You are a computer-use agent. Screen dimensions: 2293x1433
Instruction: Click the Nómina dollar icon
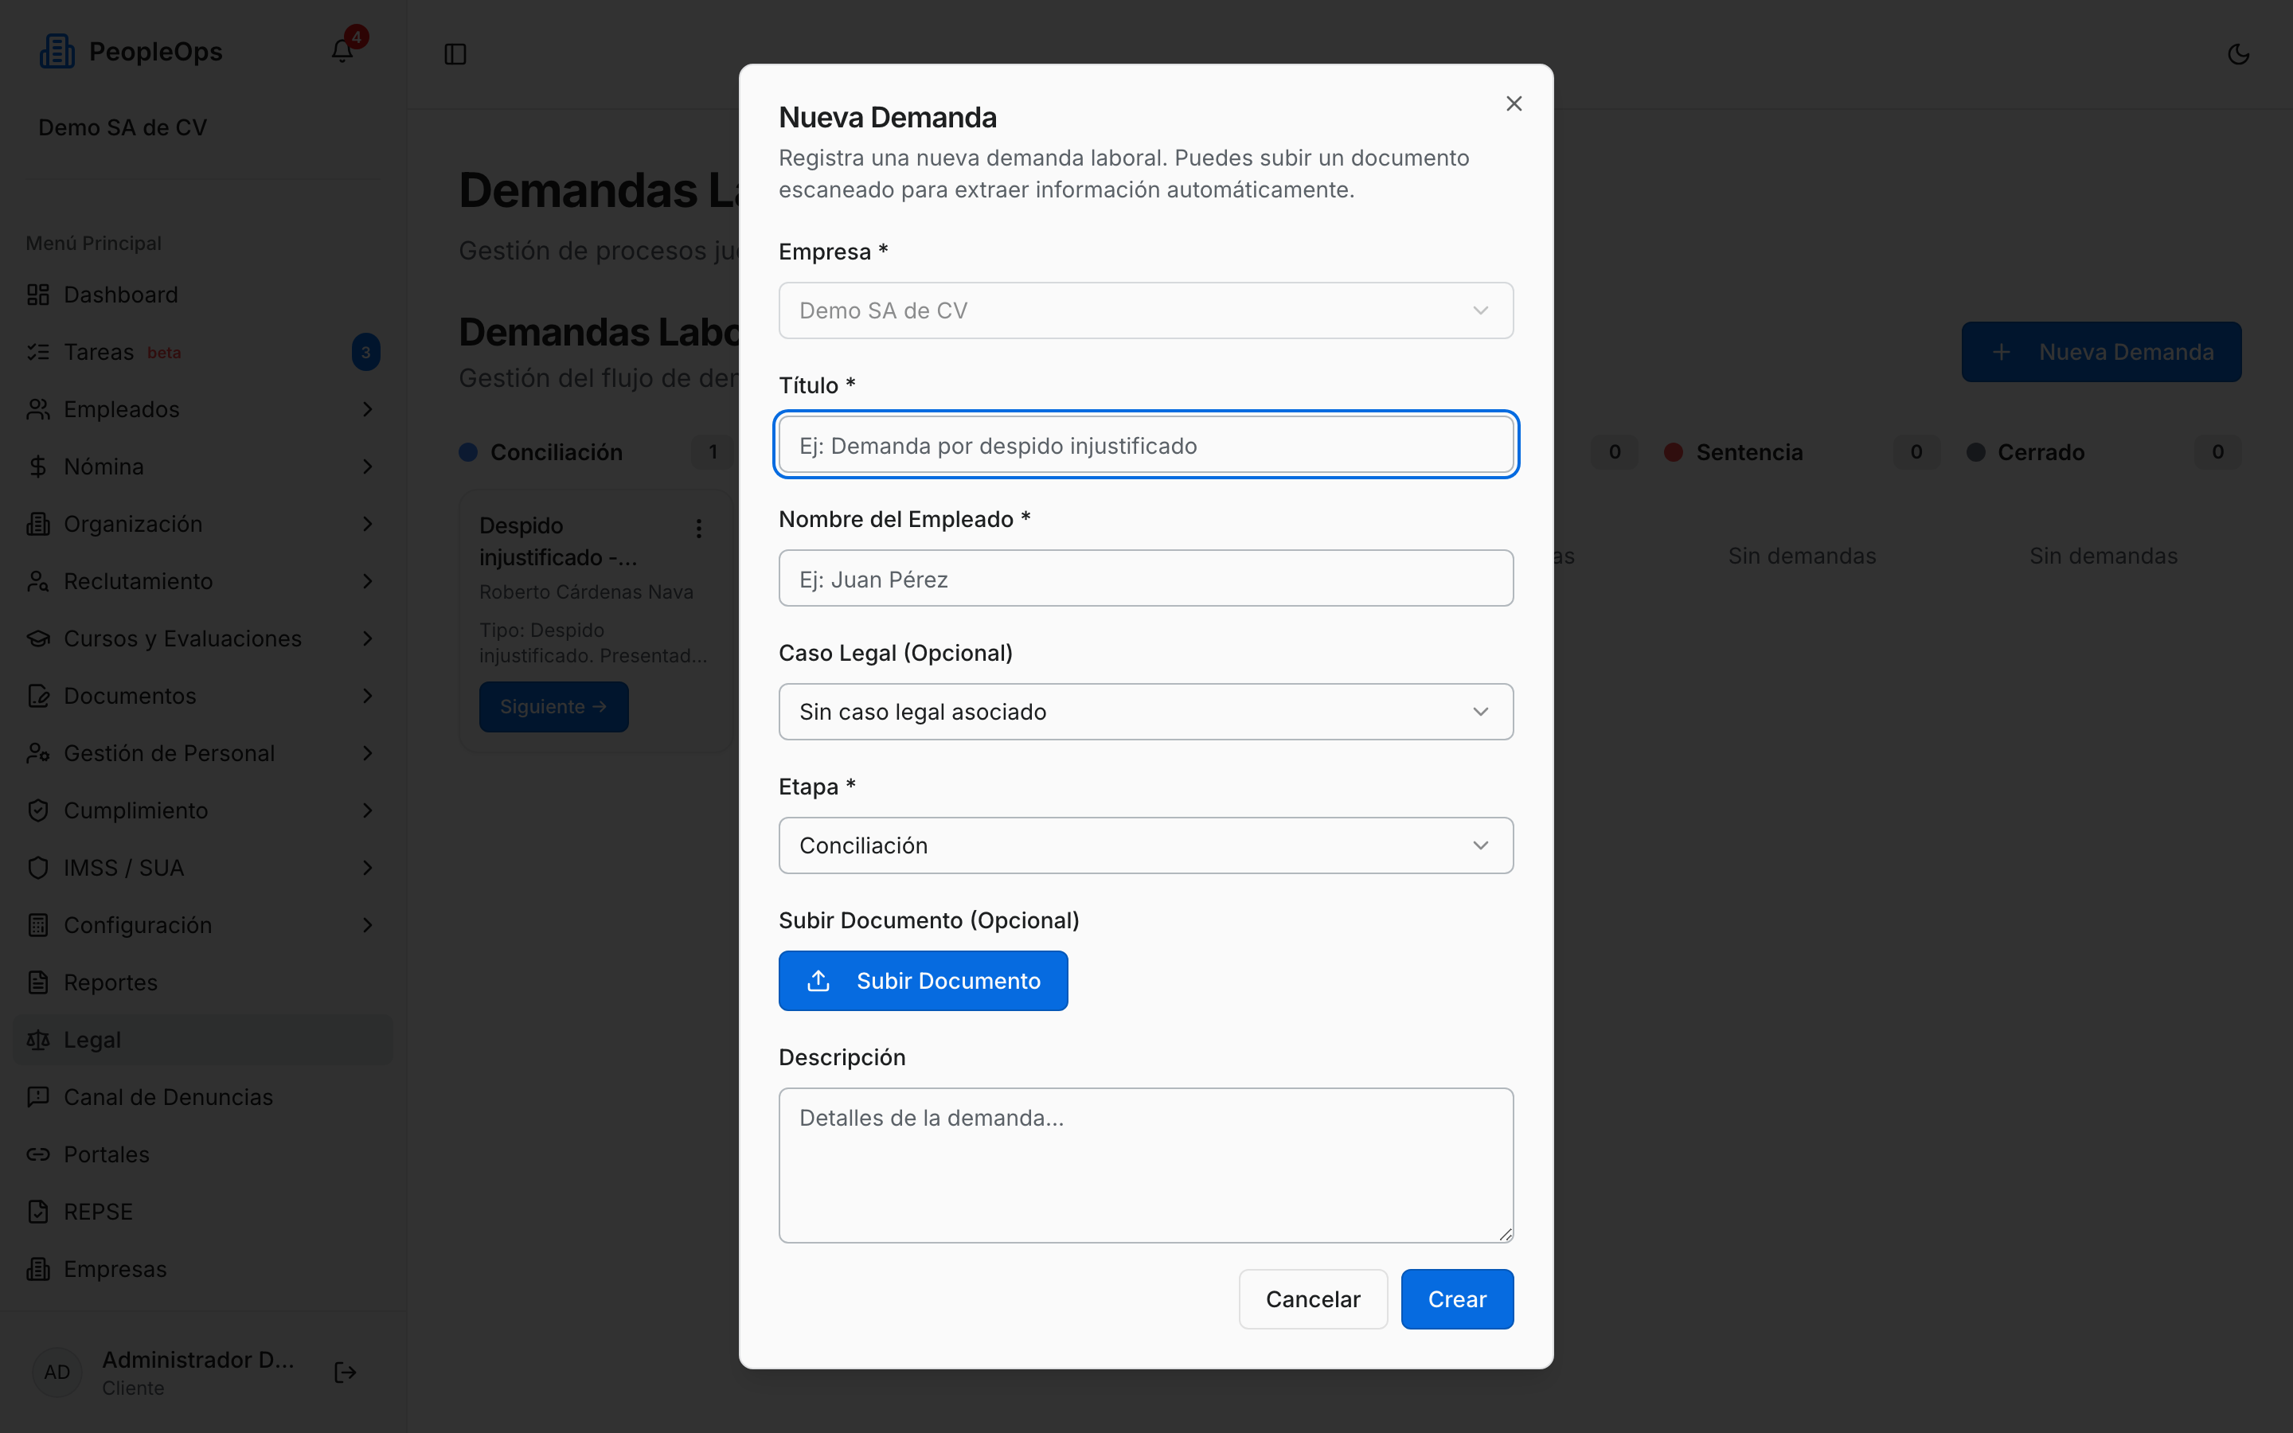point(38,467)
